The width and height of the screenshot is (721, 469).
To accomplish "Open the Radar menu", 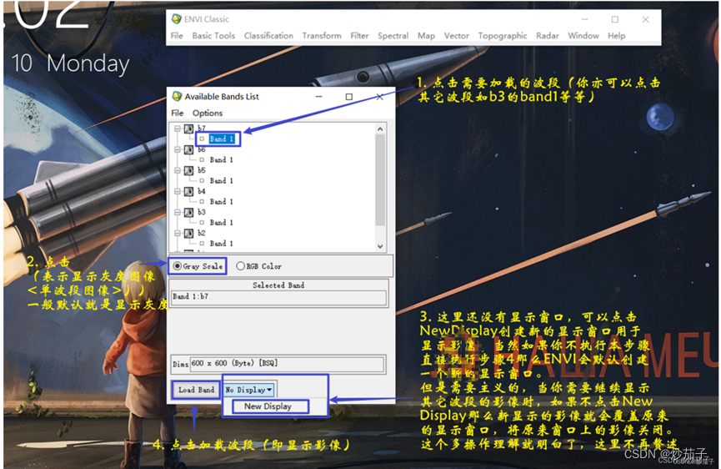I will point(547,35).
